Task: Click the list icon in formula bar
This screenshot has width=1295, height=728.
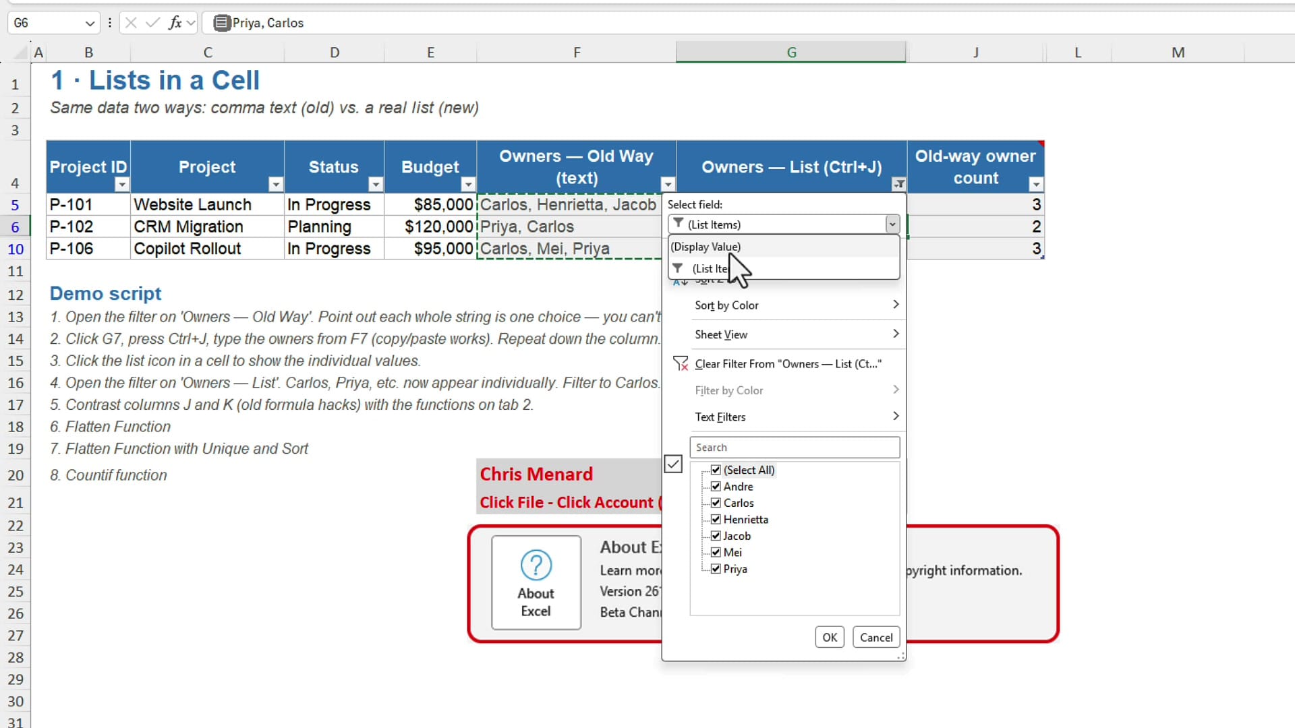Action: click(x=222, y=23)
